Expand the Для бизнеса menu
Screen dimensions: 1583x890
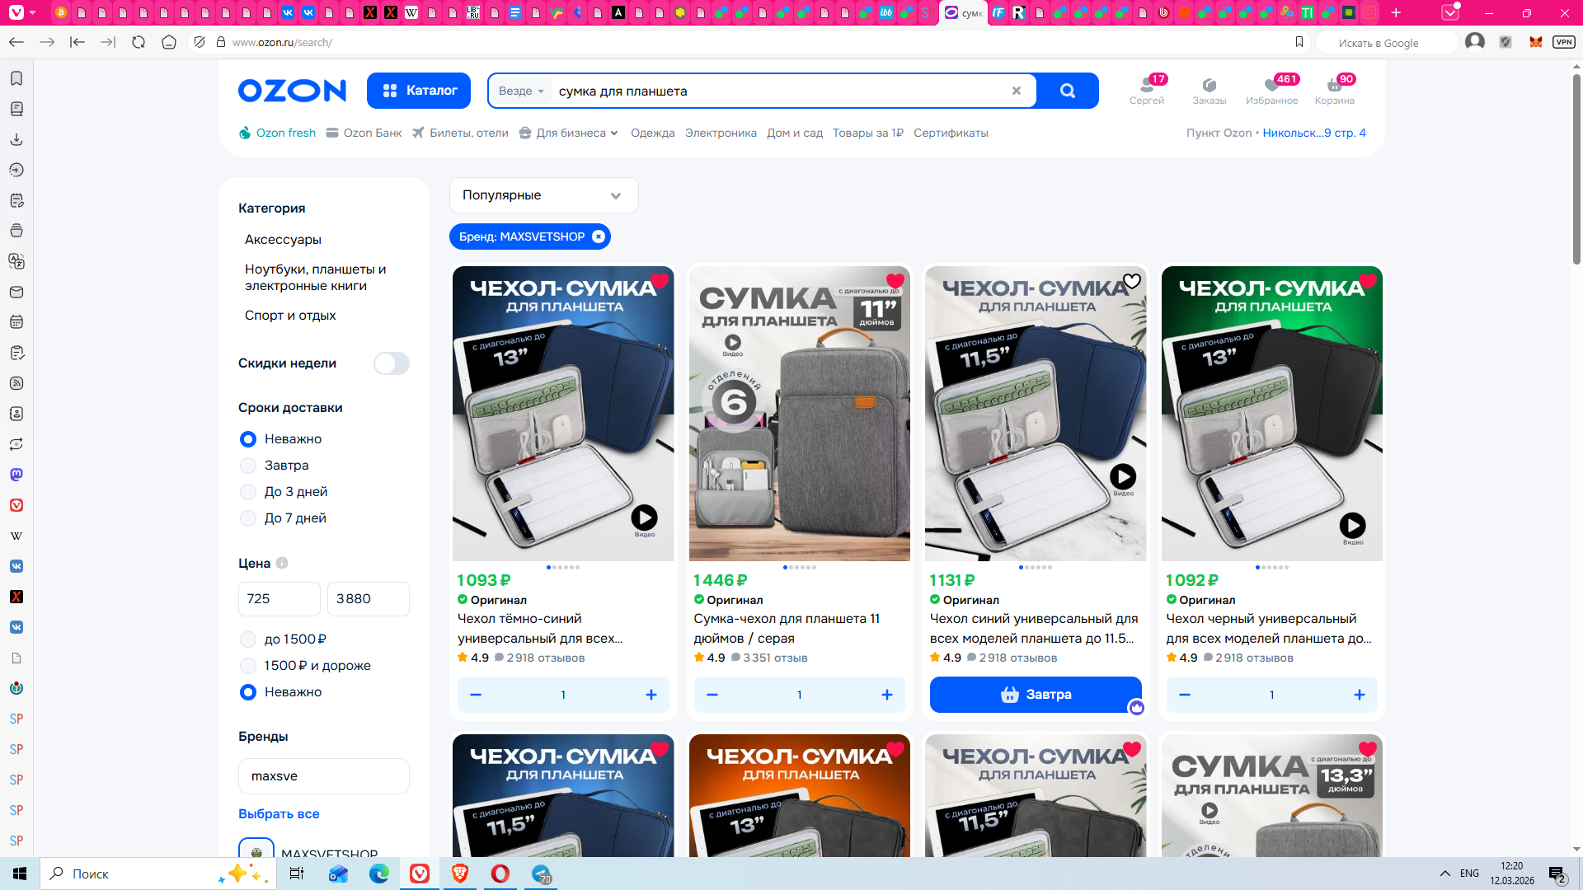point(569,133)
